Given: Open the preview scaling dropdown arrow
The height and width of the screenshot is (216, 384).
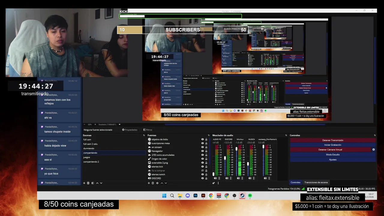Looking at the screenshot, I should pos(119,124).
